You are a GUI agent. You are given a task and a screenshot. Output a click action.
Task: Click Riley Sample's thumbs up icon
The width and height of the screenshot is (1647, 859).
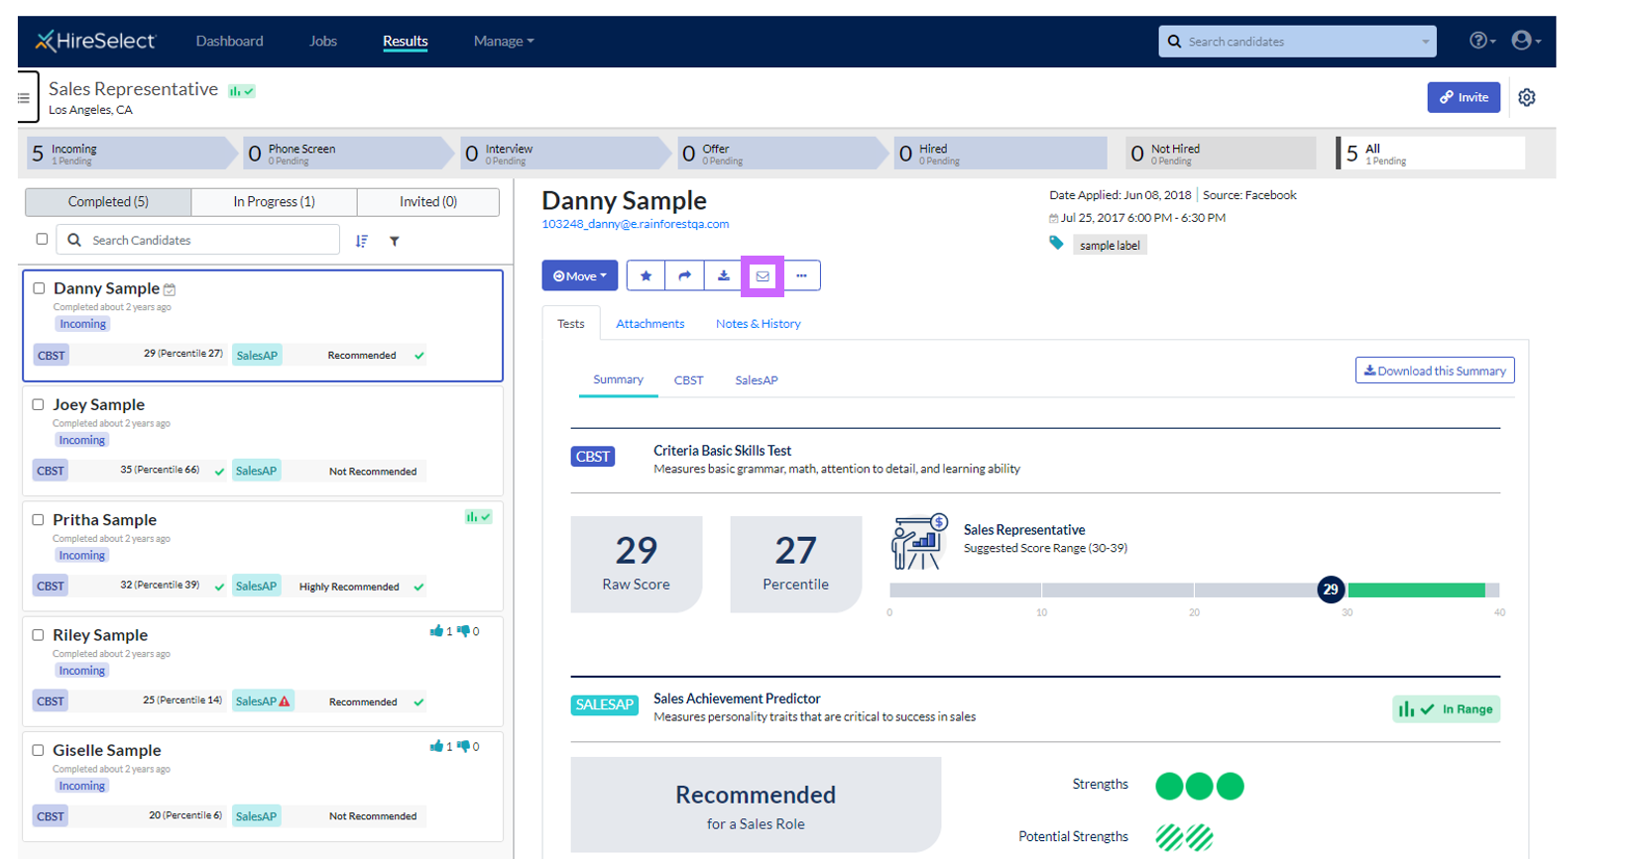click(436, 631)
